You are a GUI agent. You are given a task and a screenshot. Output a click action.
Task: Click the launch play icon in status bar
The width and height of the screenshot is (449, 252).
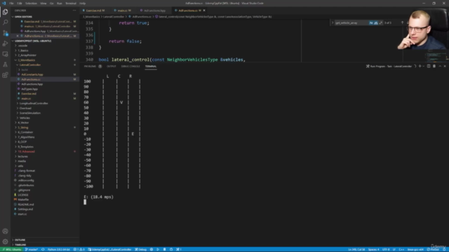coord(158,249)
